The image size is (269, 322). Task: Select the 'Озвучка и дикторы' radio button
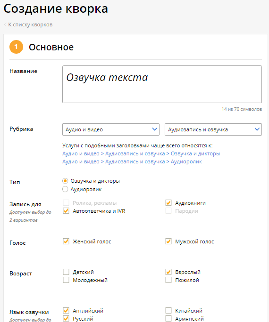[x=65, y=181]
